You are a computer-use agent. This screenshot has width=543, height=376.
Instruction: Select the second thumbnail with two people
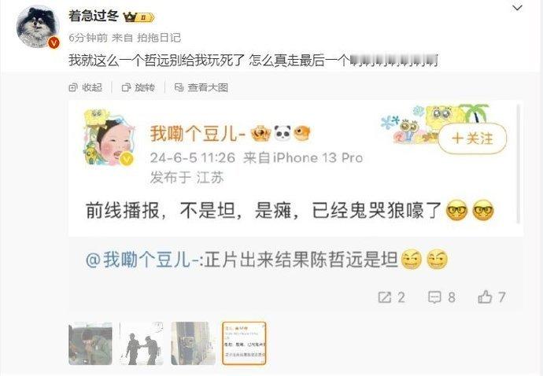pos(142,344)
